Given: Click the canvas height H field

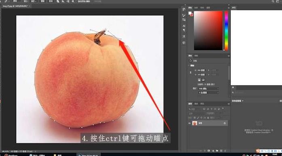Looking at the screenshot, I should coord(201,75).
